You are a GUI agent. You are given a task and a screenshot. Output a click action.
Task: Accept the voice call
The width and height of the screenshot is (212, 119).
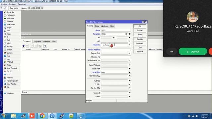(x=193, y=52)
